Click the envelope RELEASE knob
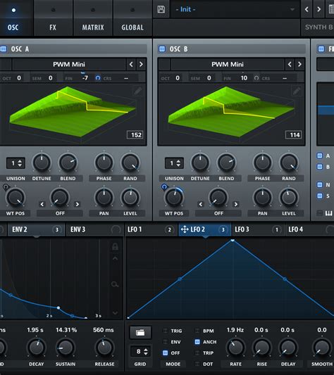This screenshot has width=334, height=375. tap(104, 348)
